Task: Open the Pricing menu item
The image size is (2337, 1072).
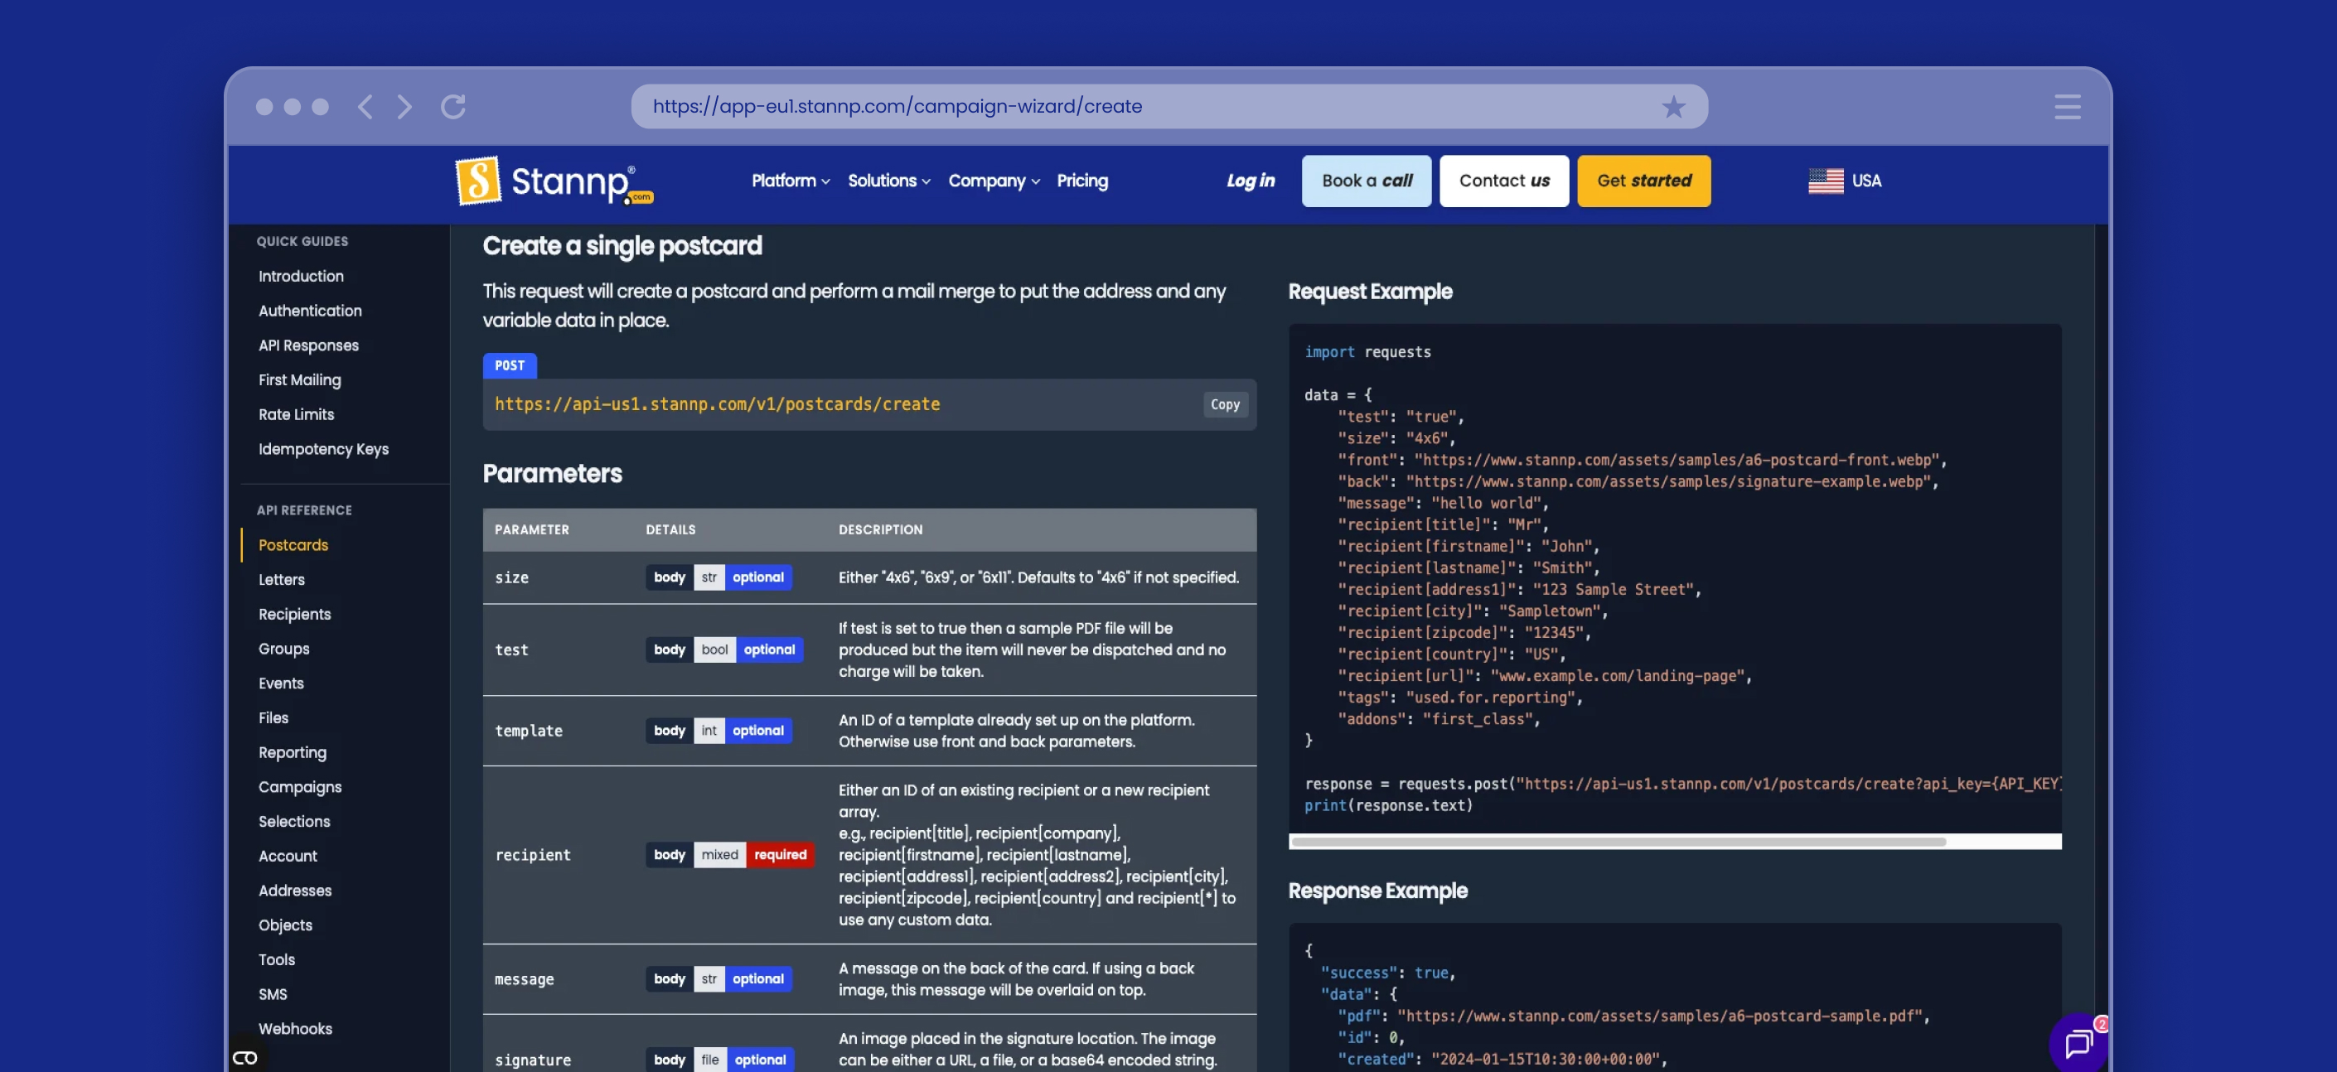Action: coord(1081,181)
